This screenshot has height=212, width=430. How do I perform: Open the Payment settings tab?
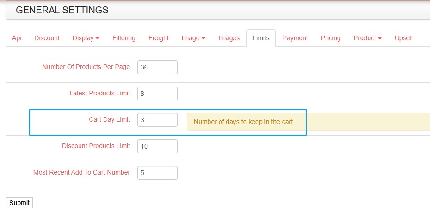coord(295,38)
